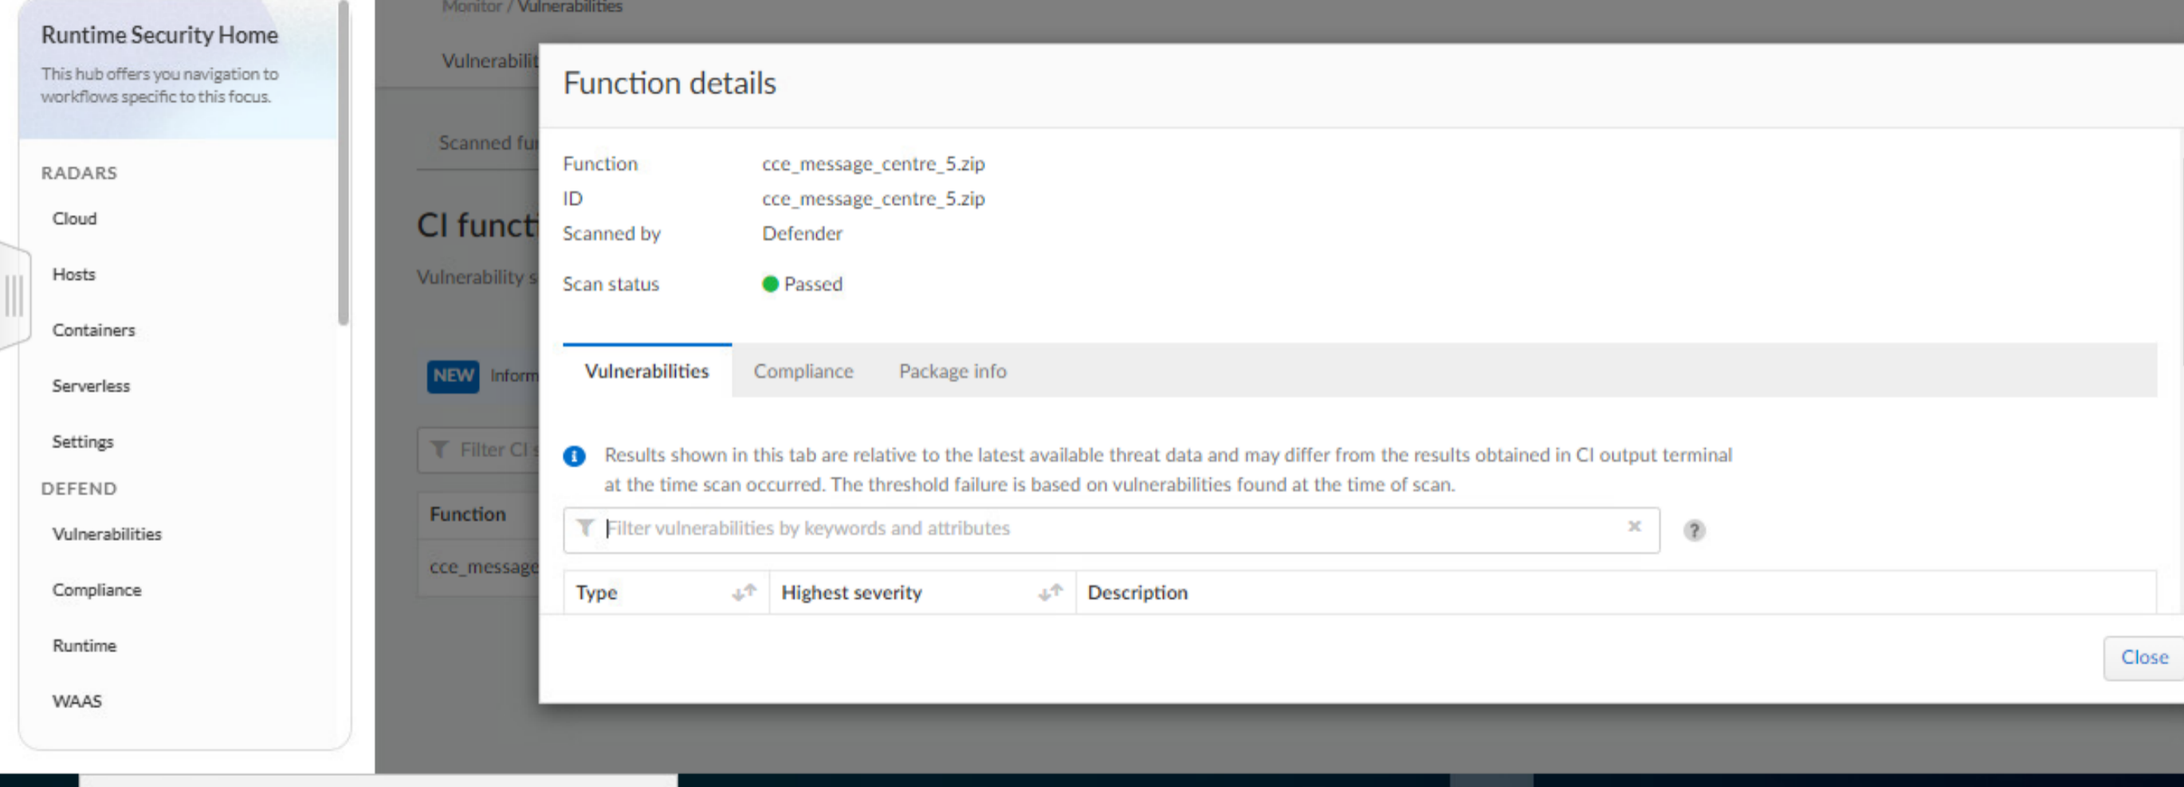Close the Function details dialog

[x=2143, y=657]
